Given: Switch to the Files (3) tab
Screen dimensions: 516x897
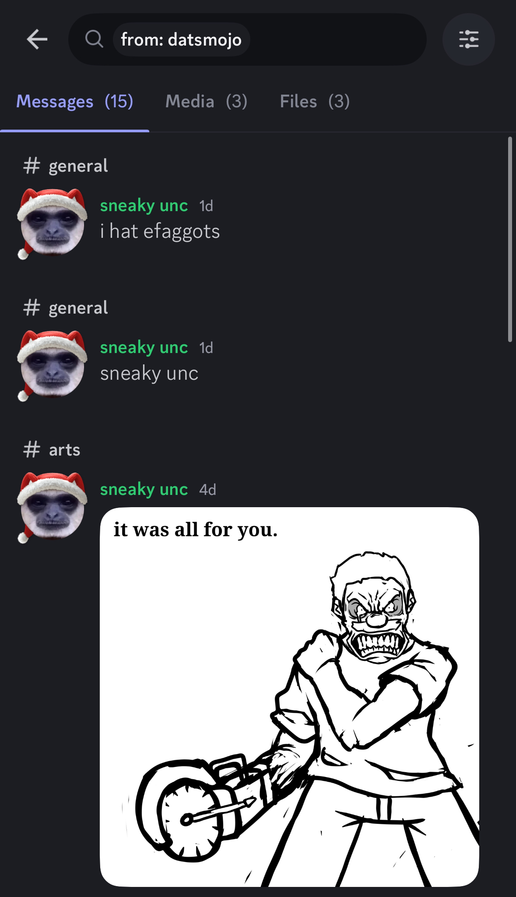Looking at the screenshot, I should click(x=315, y=102).
